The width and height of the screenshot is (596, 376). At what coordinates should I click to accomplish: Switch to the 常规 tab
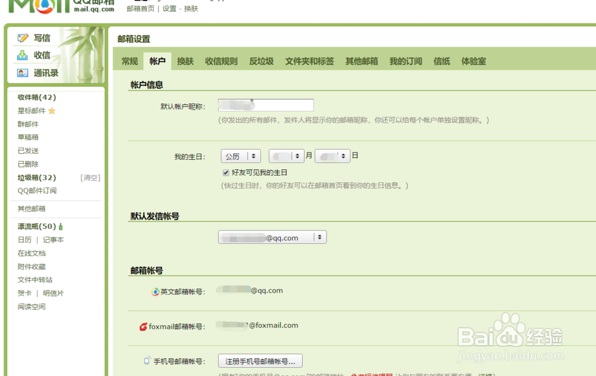pyautogui.click(x=129, y=61)
